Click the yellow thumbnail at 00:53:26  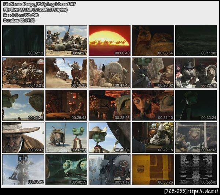point(153,170)
